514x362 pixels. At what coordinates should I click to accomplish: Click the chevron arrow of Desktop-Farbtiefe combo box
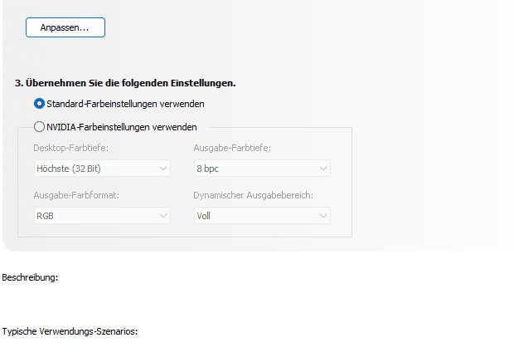pyautogui.click(x=162, y=169)
